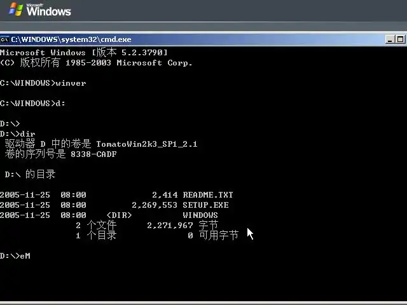Minimize the cmd.exe window
Screen dimensions: 407x305
390,39
